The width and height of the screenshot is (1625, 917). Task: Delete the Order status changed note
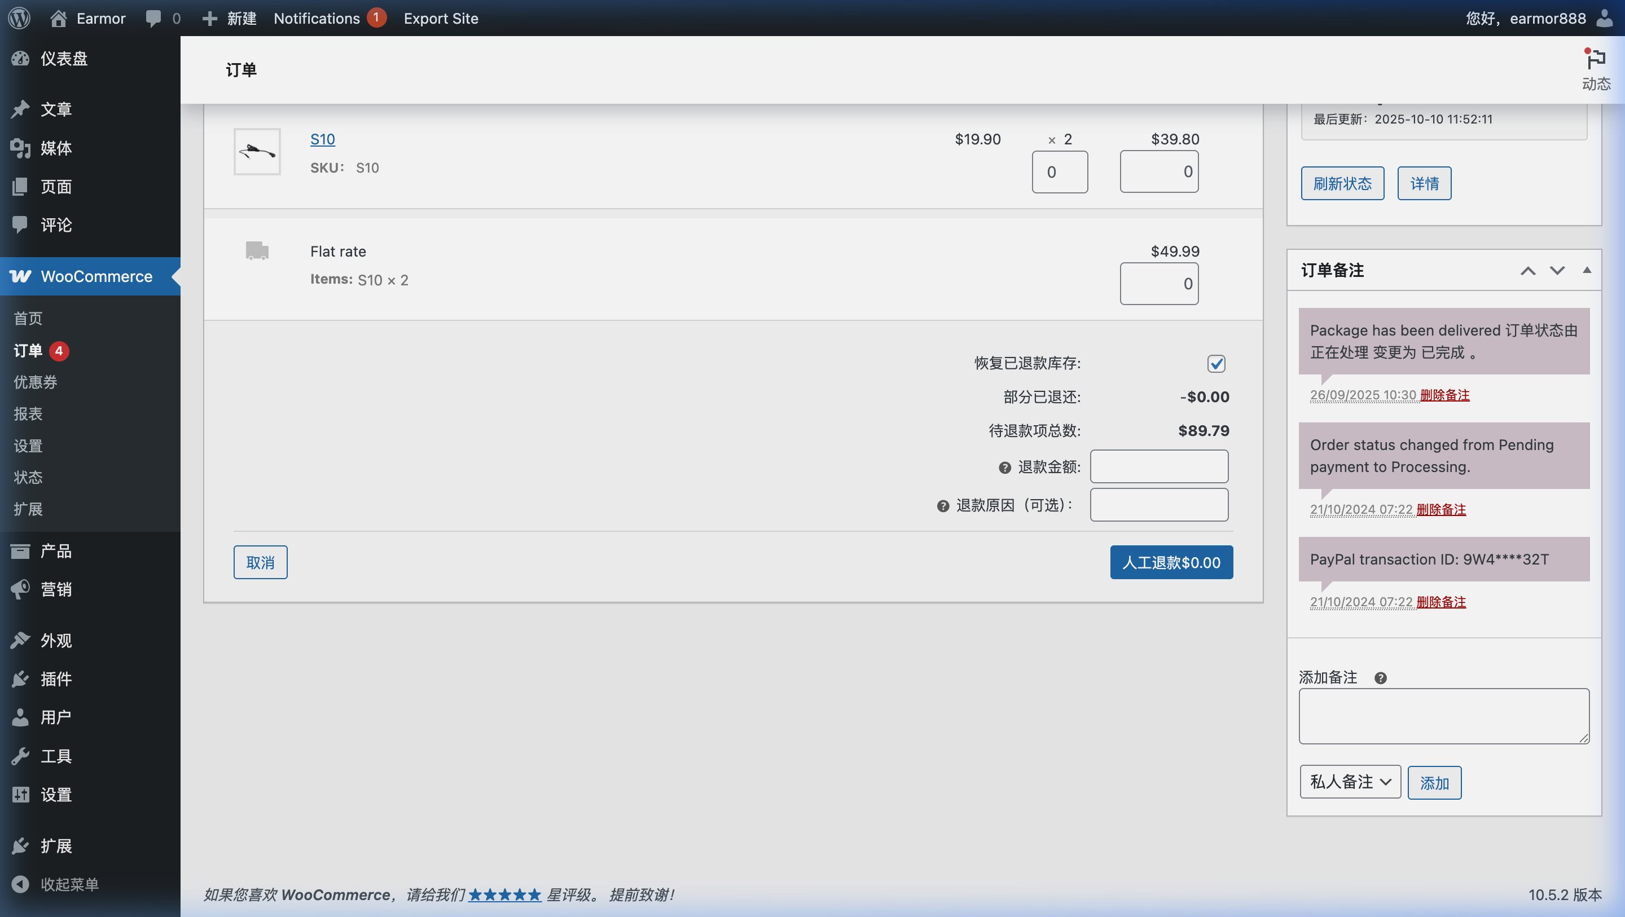(1441, 510)
